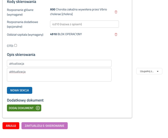Cancel with the red Anuluj button

tap(11, 126)
